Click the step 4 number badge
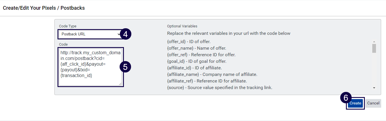Viewport: 386px width, 121px height. point(125,34)
